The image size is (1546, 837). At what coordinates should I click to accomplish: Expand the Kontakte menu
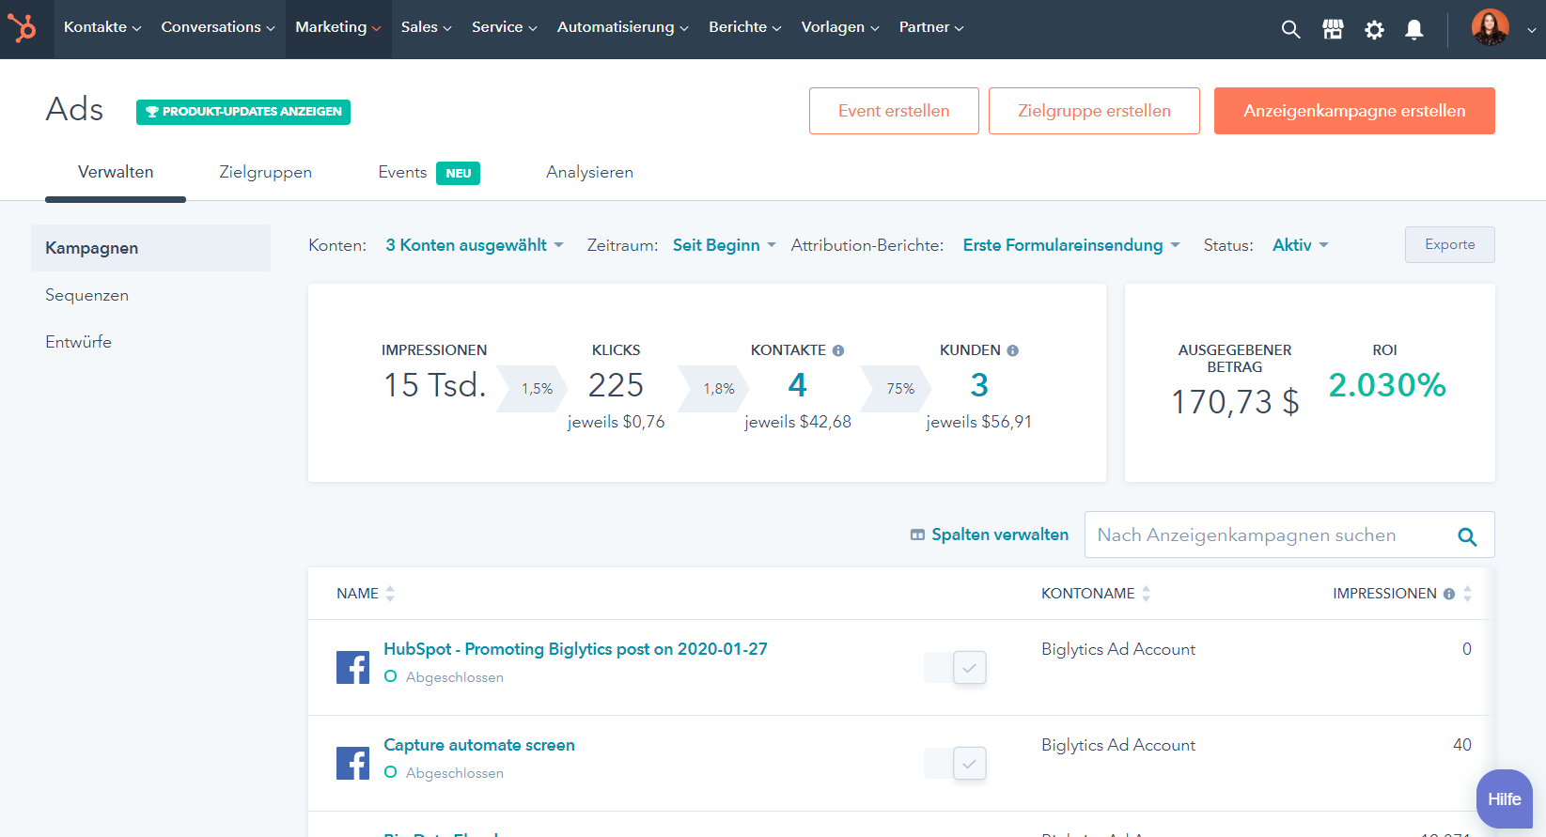click(x=102, y=27)
